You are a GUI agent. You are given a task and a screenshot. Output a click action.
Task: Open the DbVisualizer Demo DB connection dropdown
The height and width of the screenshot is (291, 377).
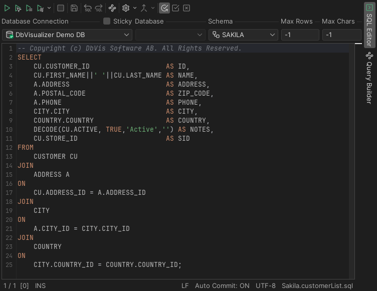[67, 35]
